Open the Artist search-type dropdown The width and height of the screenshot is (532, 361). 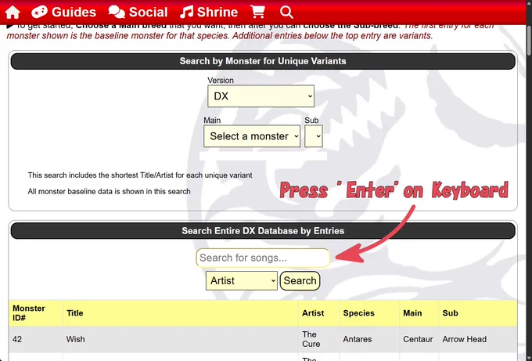242,280
